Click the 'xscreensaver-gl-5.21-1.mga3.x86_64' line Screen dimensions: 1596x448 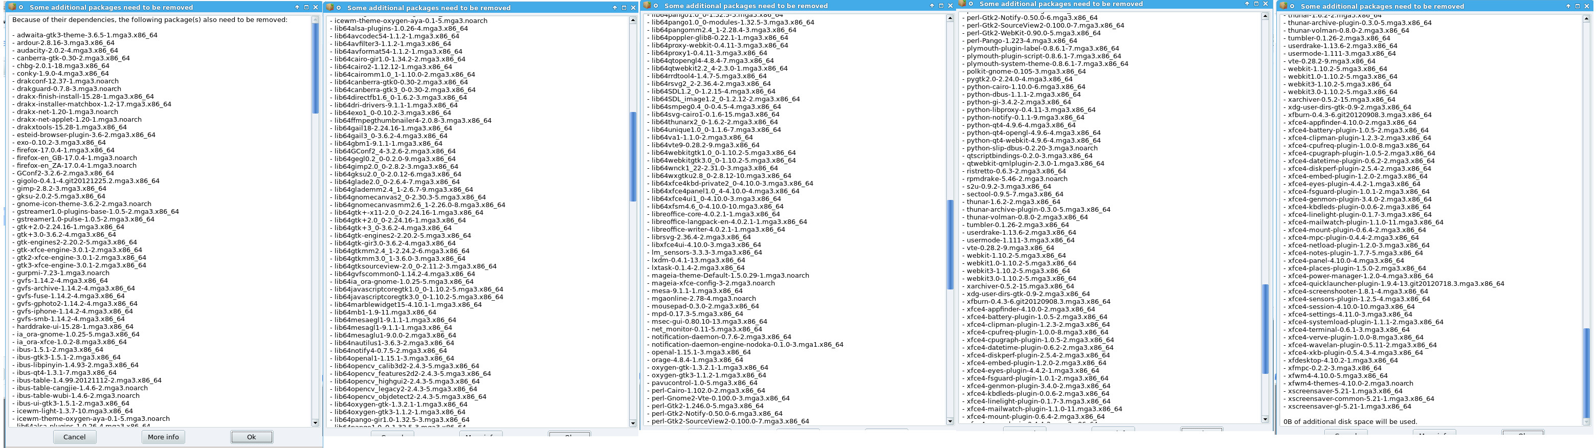tap(1347, 407)
